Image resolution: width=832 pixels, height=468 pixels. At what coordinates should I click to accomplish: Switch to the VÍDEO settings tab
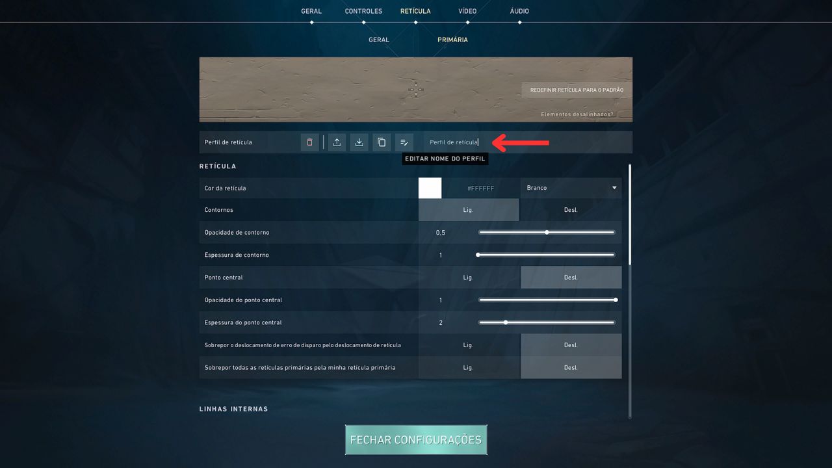[467, 10]
